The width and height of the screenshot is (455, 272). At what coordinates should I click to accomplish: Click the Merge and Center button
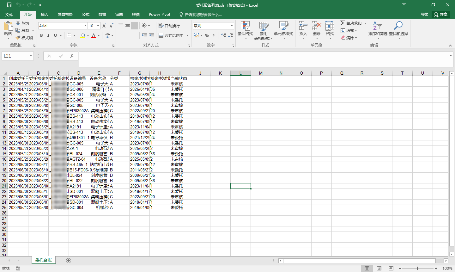(x=171, y=35)
